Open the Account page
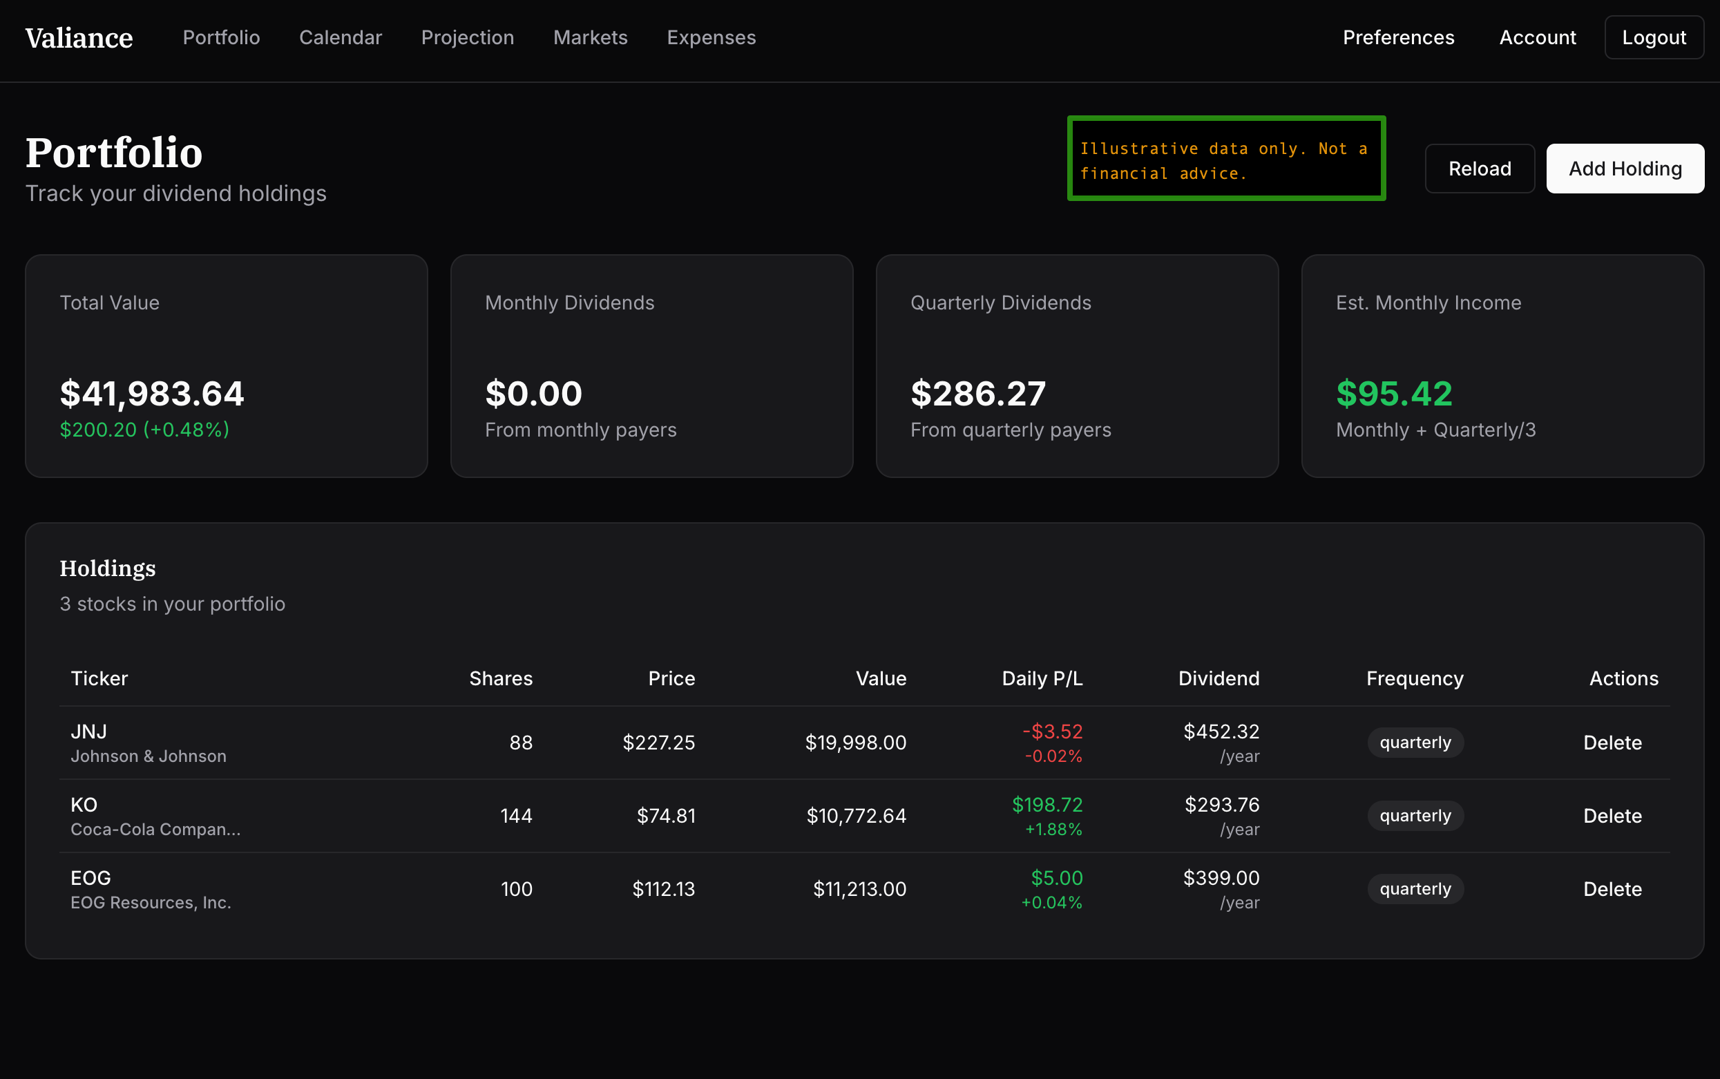This screenshot has height=1079, width=1720. (x=1537, y=38)
